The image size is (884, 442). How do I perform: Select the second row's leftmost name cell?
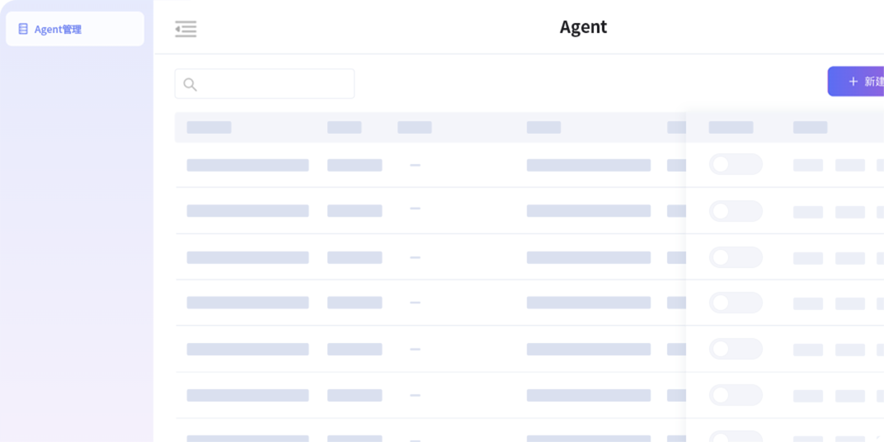tap(247, 211)
